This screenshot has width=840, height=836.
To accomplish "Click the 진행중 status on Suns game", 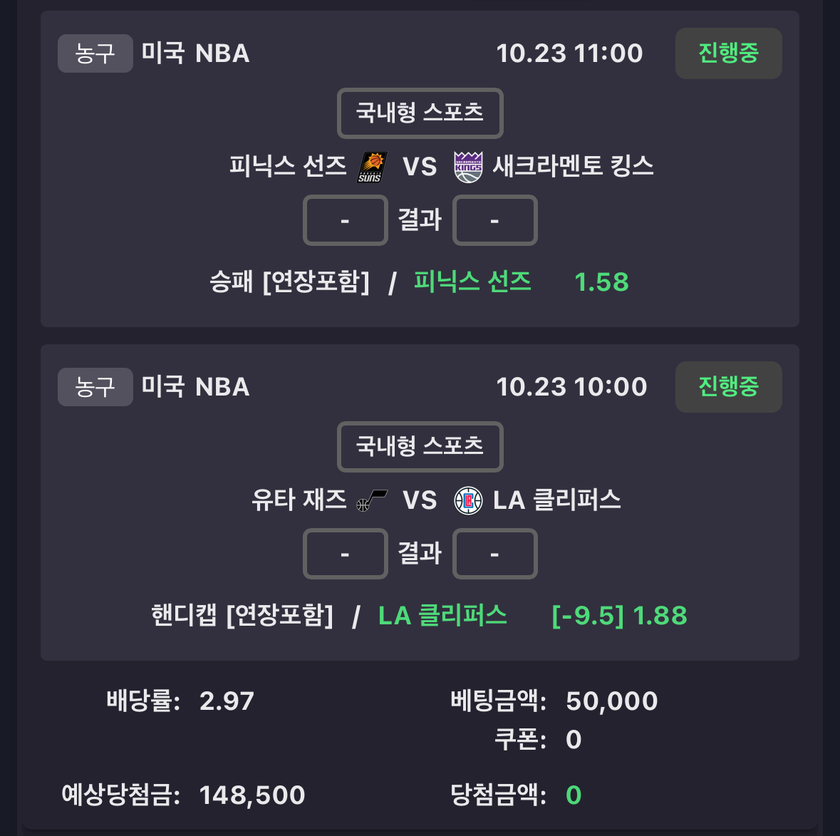I will [x=728, y=53].
